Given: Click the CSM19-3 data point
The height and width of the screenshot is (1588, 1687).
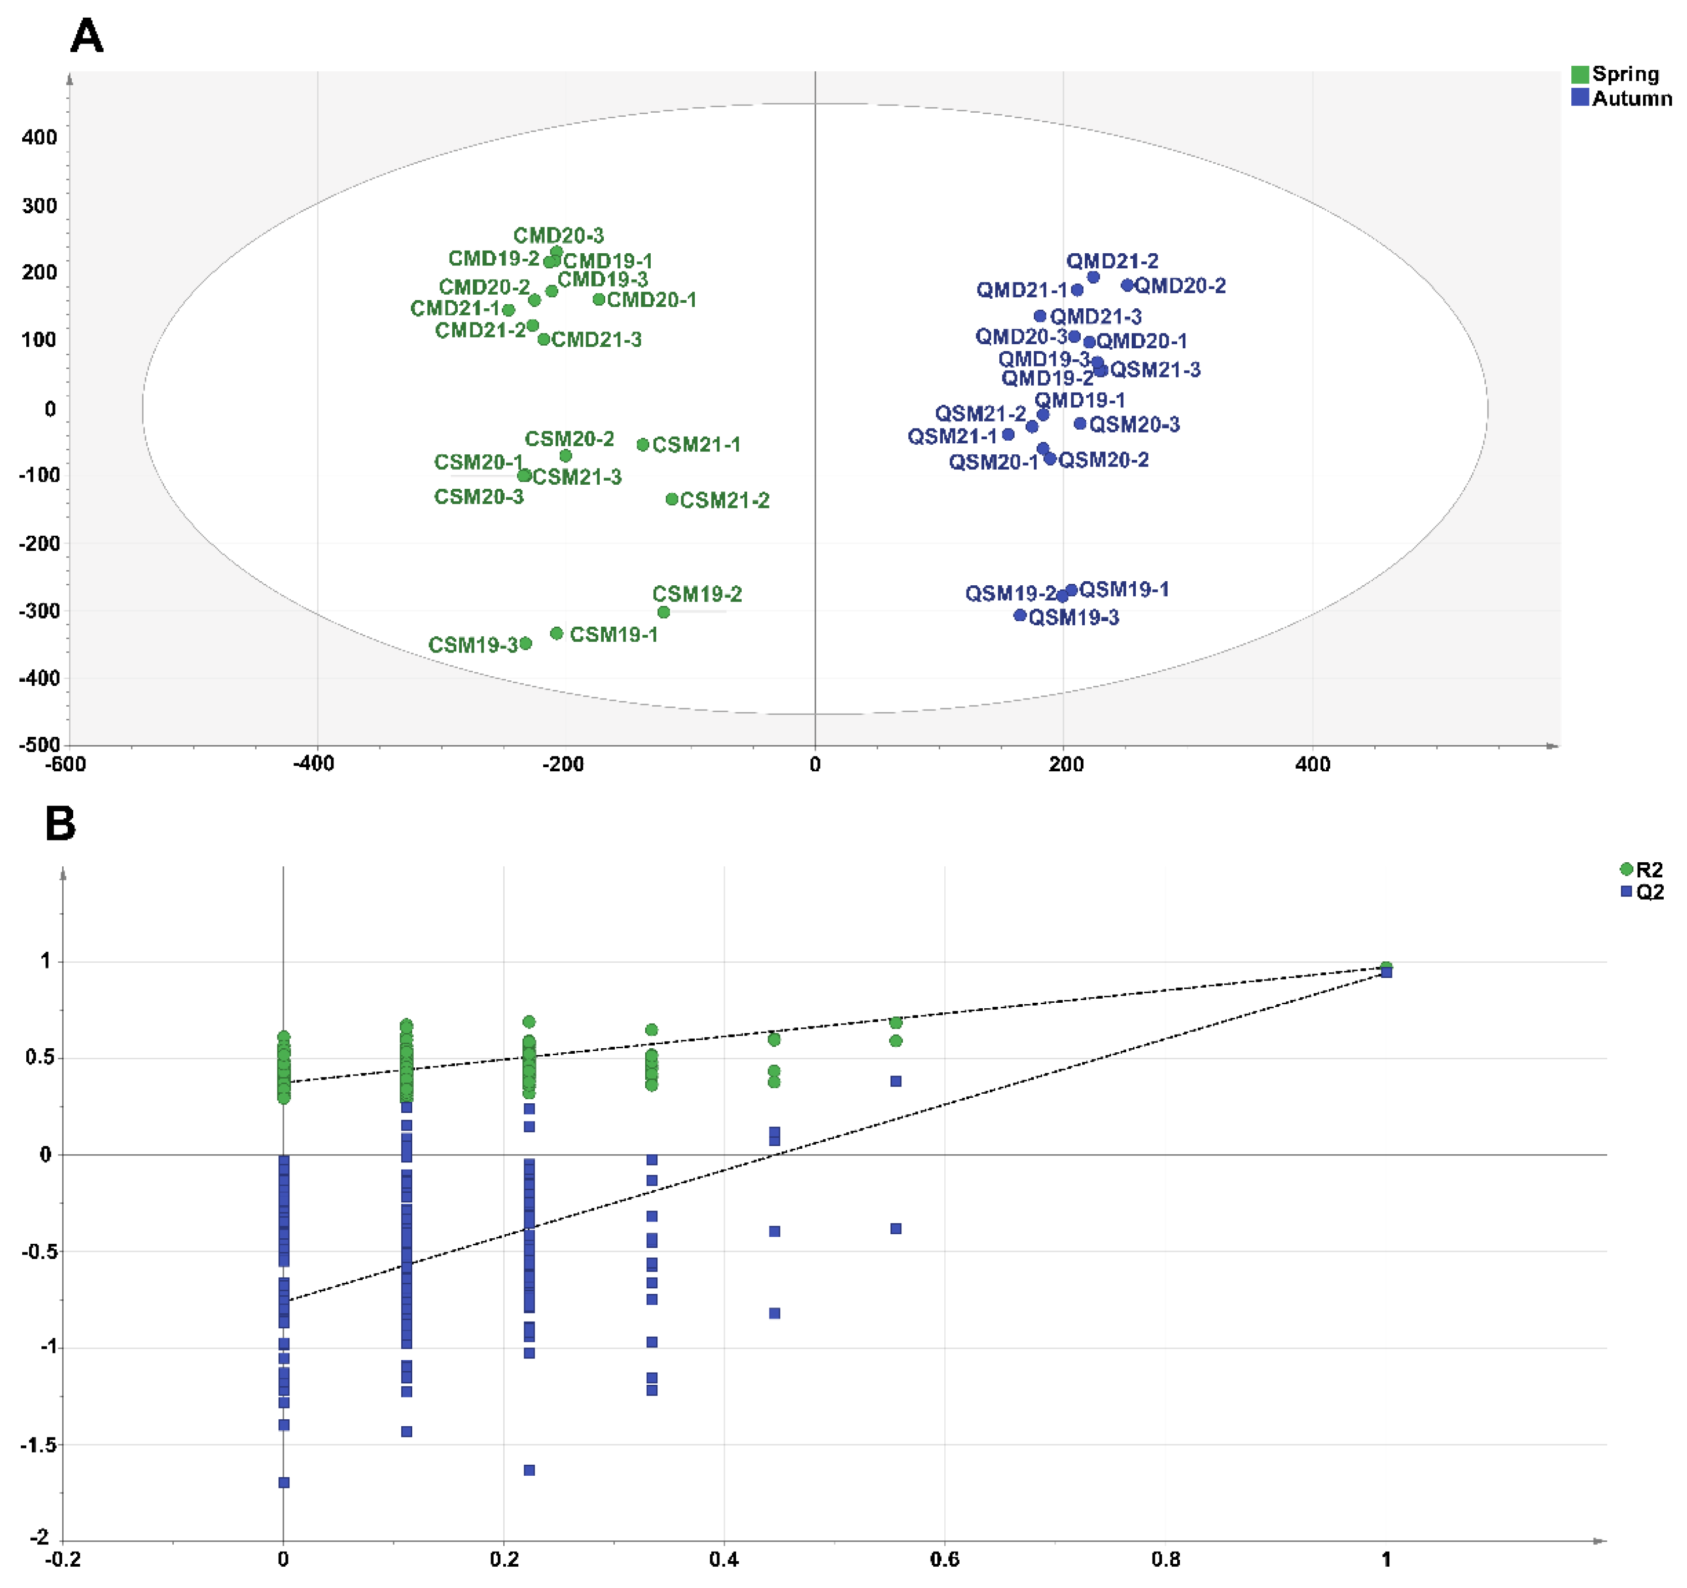Looking at the screenshot, I should (525, 643).
